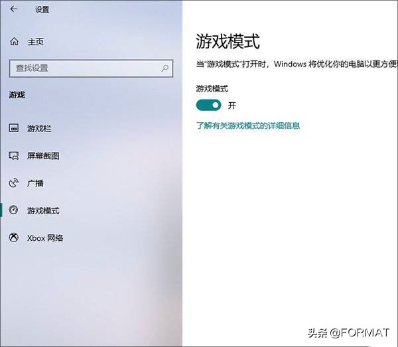Click the 游戏模式 gauge icon in the sidebar

(x=13, y=210)
